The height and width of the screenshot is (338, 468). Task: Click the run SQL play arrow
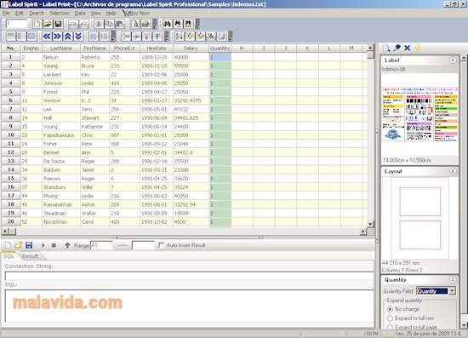point(43,245)
